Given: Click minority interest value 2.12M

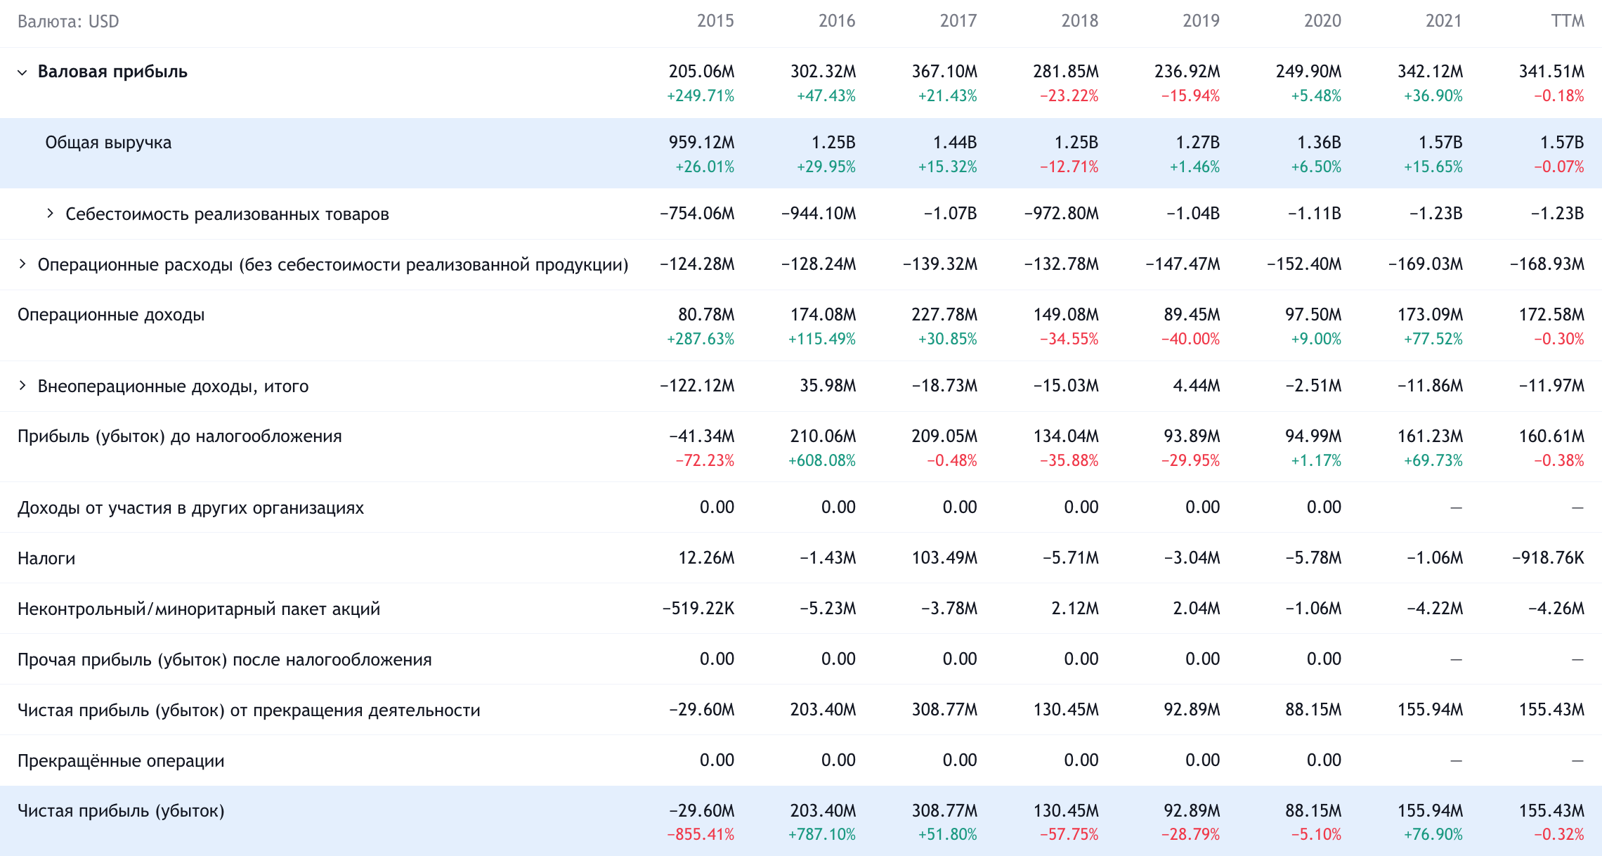Looking at the screenshot, I should coord(1075,609).
